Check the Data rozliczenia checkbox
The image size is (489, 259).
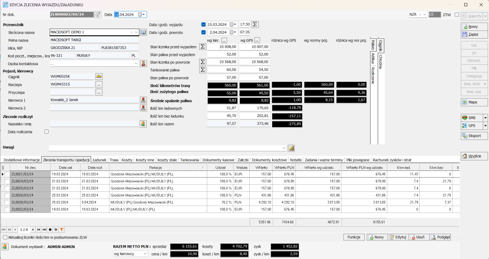(x=46, y=132)
